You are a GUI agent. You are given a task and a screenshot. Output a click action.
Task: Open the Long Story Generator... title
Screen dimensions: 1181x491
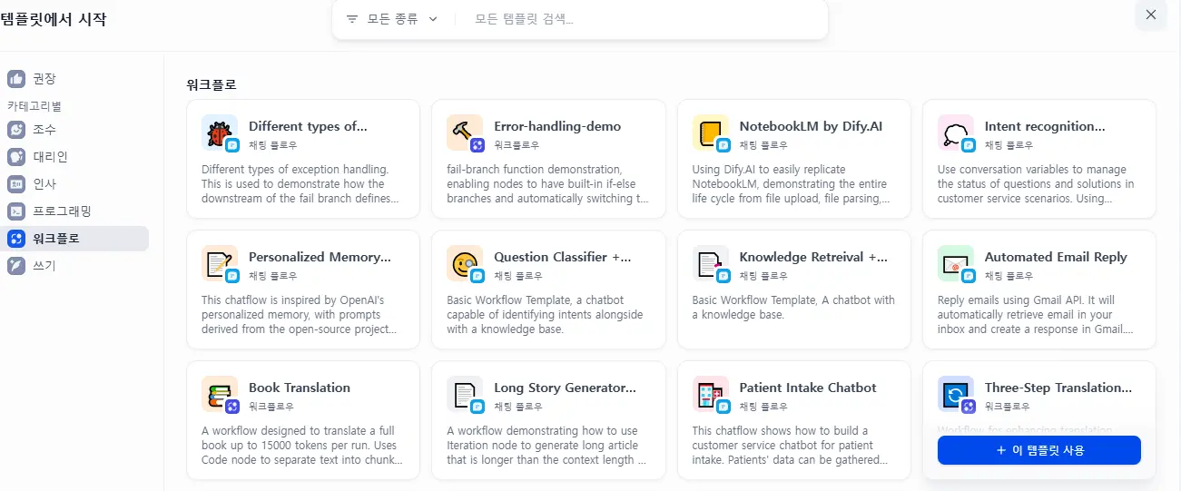pyautogui.click(x=565, y=388)
